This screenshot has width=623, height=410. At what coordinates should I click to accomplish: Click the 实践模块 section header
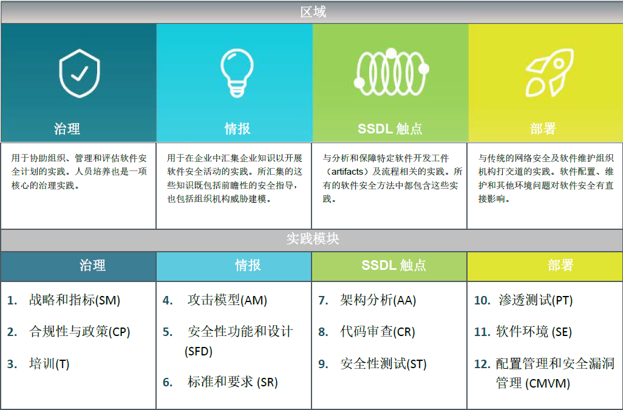[x=311, y=238]
